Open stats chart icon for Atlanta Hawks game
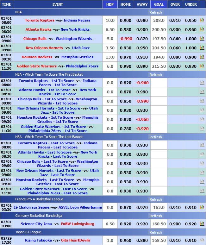 pos(202,29)
